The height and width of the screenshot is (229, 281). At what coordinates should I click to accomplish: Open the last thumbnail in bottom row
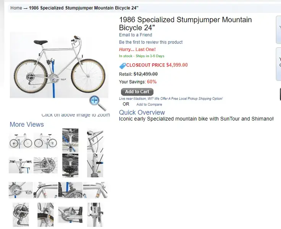click(95, 214)
